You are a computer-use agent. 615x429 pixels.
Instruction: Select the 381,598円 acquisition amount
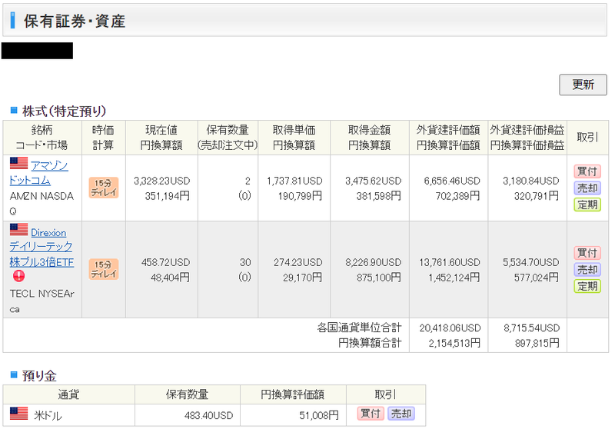pos(379,196)
